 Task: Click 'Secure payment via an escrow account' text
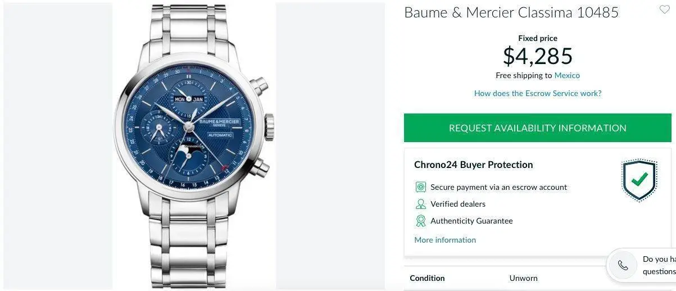499,187
